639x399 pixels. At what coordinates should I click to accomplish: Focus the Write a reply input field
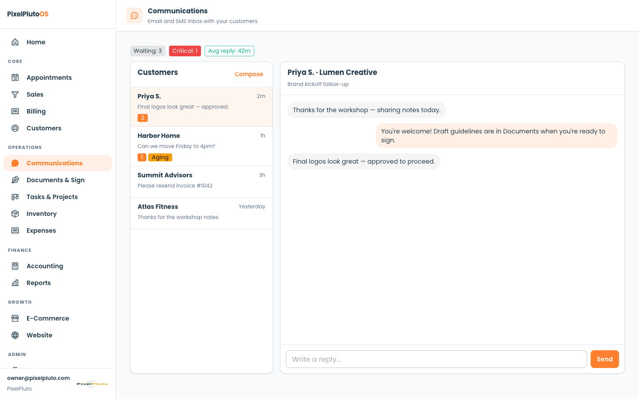[436, 359]
